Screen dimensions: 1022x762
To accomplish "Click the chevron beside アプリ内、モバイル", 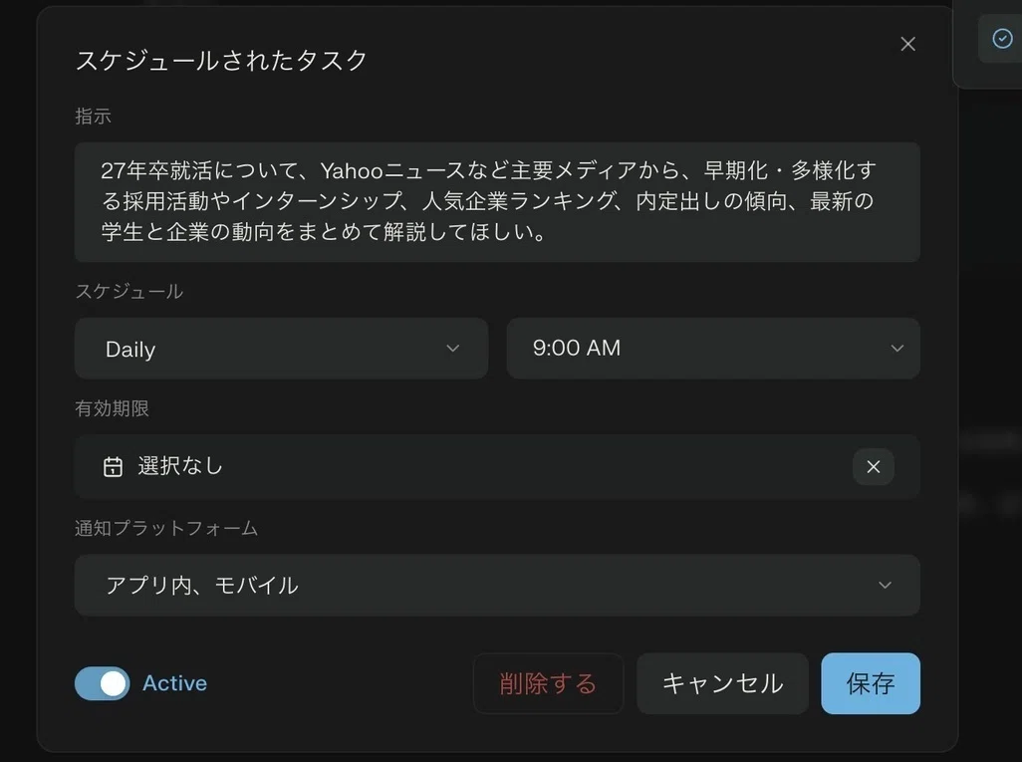I will (x=885, y=586).
